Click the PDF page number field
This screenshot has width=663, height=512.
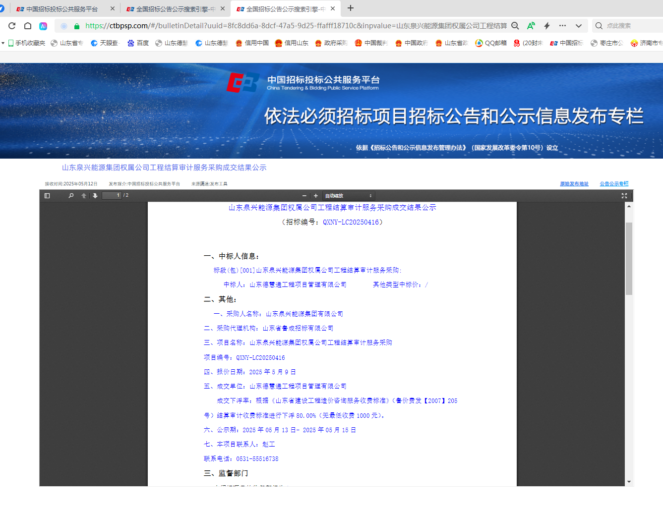click(112, 195)
